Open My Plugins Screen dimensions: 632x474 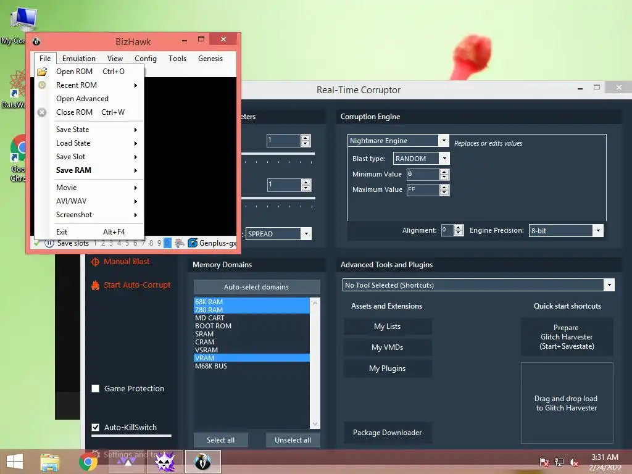click(388, 369)
